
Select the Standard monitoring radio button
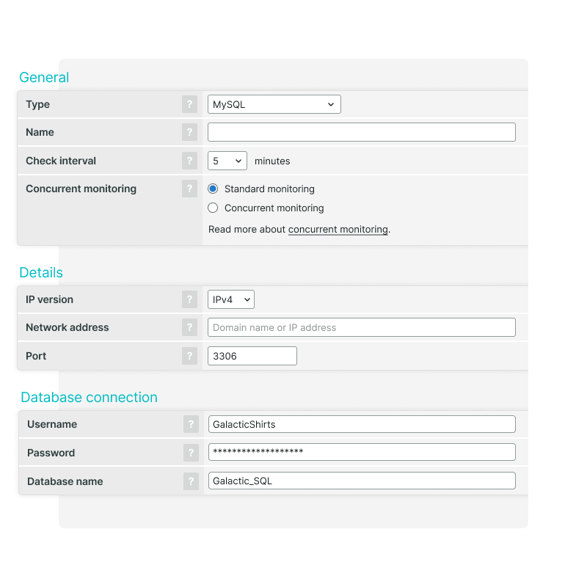[213, 189]
